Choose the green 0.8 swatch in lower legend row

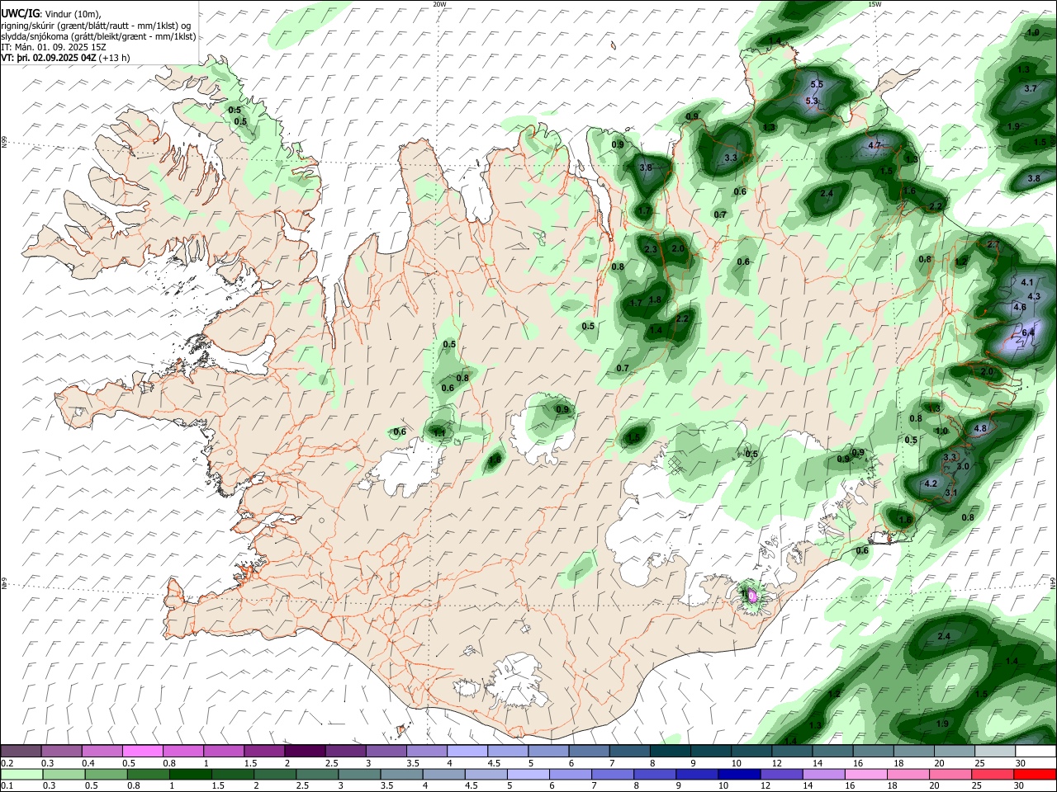148,775
